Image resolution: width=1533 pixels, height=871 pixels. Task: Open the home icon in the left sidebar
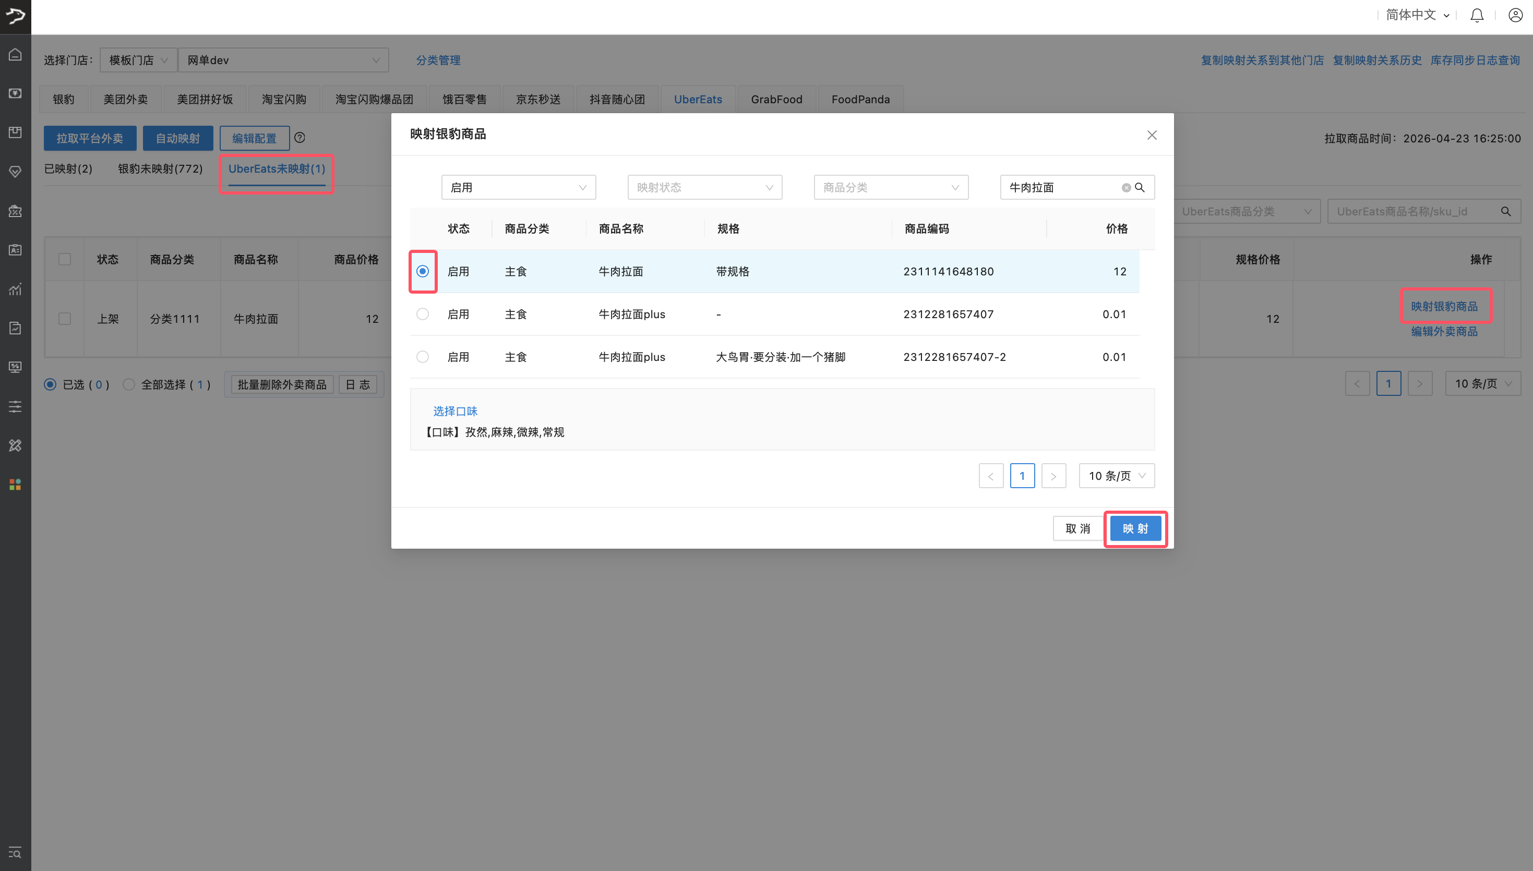tap(16, 54)
